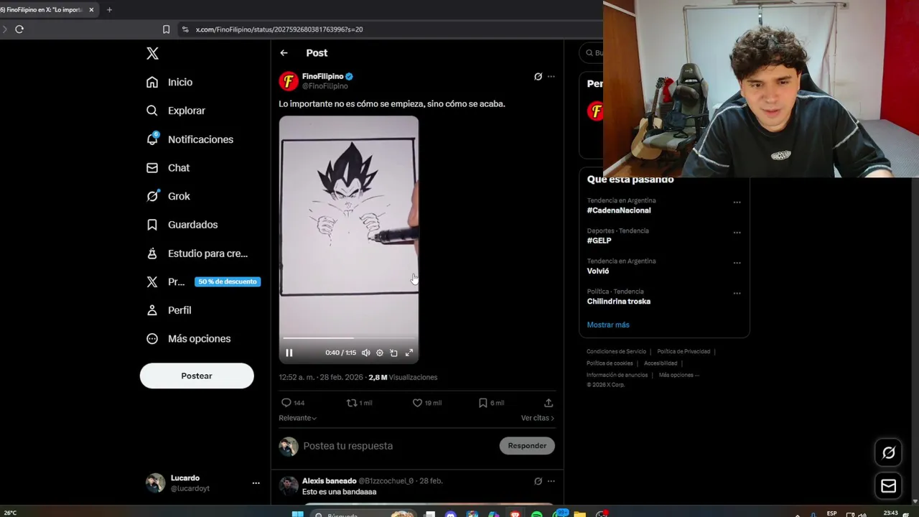Open Inicio home page
Screen dimensions: 919x517
click(x=169, y=82)
